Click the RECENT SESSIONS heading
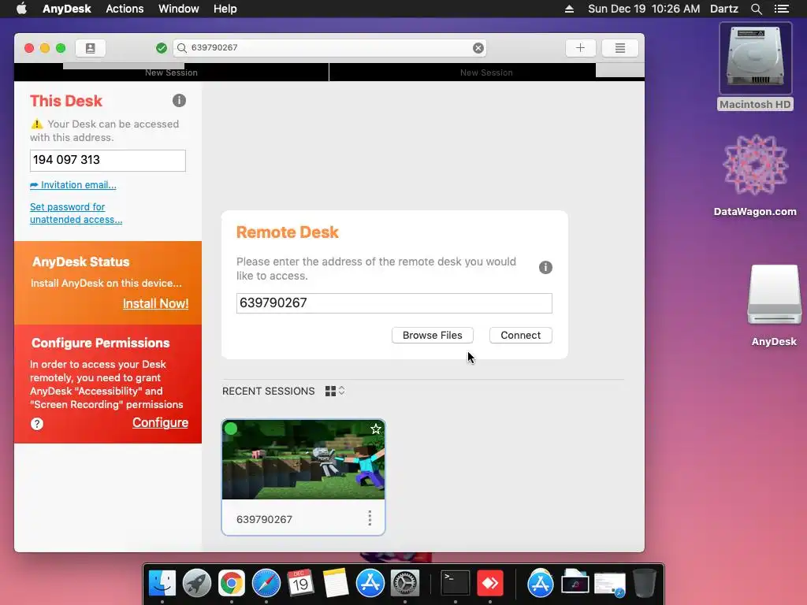The height and width of the screenshot is (605, 807). pyautogui.click(x=268, y=391)
